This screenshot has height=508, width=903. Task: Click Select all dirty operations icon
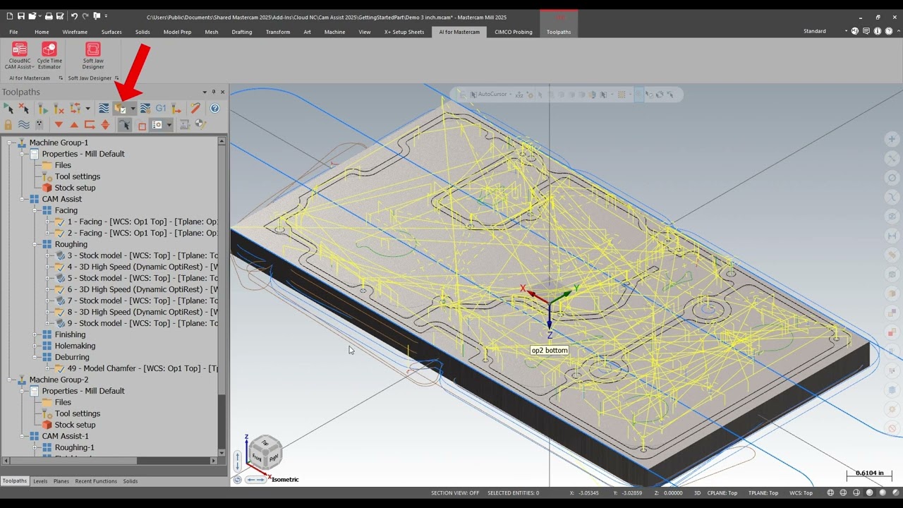[24, 108]
